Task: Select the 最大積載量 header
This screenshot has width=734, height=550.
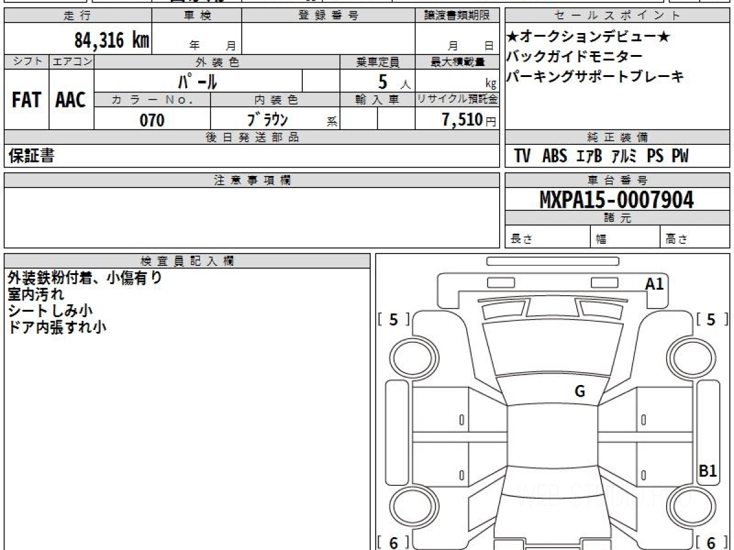Action: tap(457, 62)
